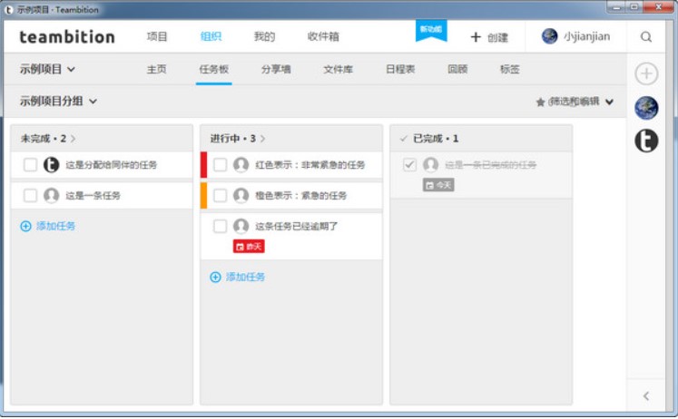Open task text 这是一条任务
Image resolution: width=678 pixels, height=419 pixels.
93,195
